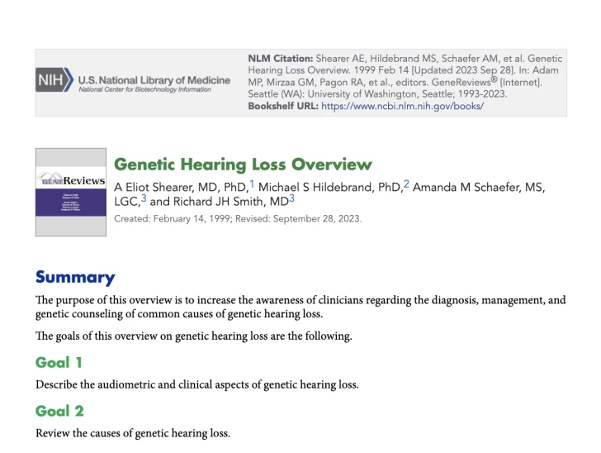
Task: Open affiliation footnote 3 after Richard JH Smith
Action: pyautogui.click(x=291, y=199)
